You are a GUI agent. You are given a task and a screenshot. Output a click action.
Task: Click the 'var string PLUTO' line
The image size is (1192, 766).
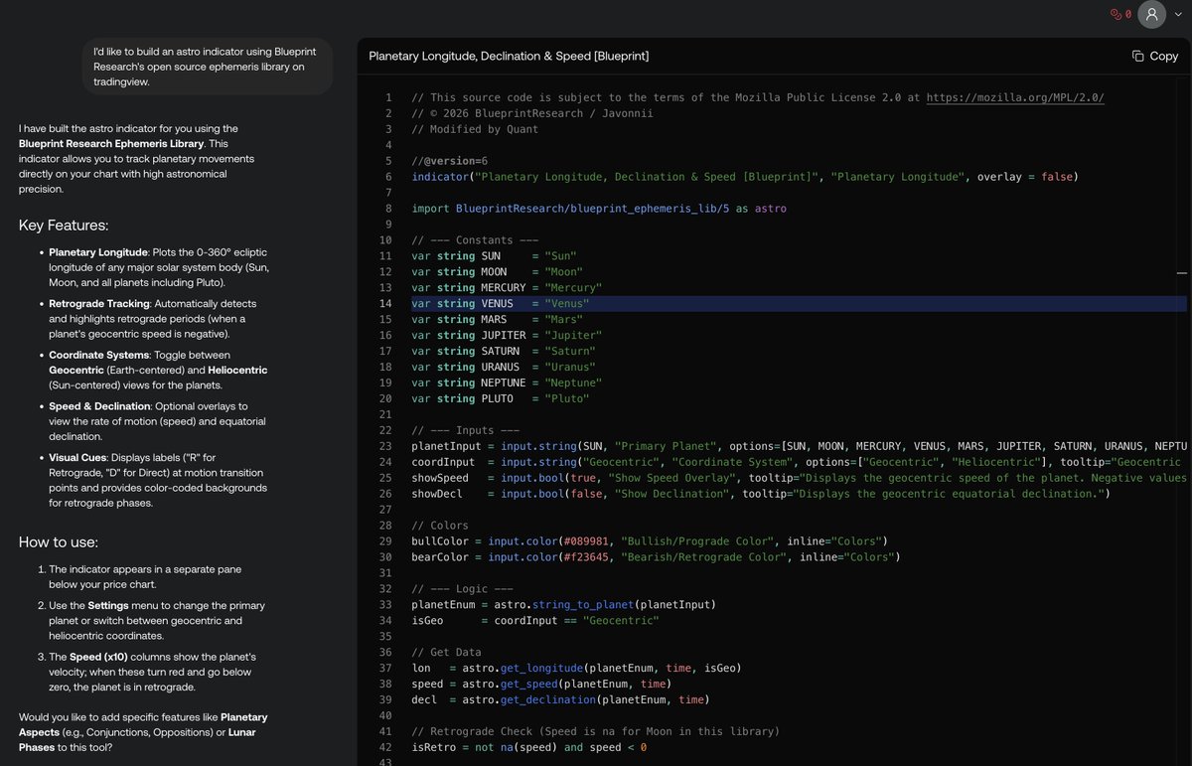click(501, 399)
